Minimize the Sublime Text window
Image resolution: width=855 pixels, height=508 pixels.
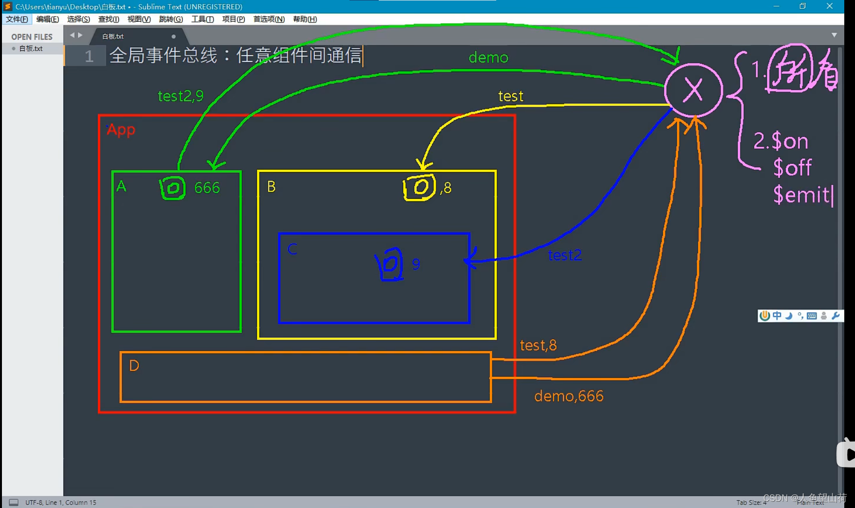776,6
